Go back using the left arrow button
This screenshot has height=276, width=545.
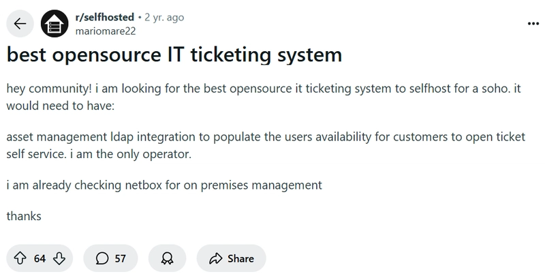[x=20, y=24]
